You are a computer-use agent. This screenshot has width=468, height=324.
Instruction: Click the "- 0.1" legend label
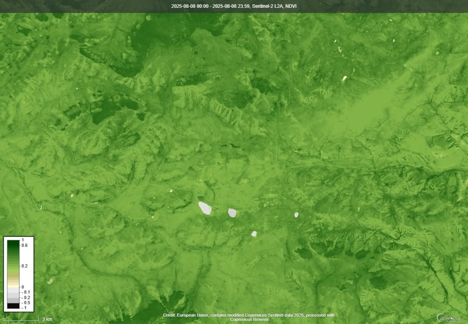coord(26,292)
